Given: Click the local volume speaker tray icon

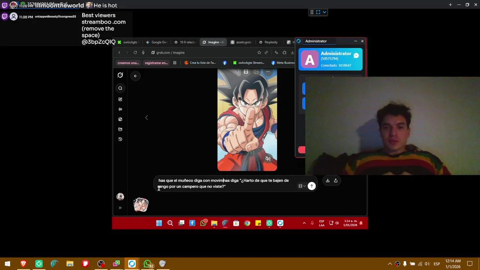Looking at the screenshot, I should click(x=427, y=264).
